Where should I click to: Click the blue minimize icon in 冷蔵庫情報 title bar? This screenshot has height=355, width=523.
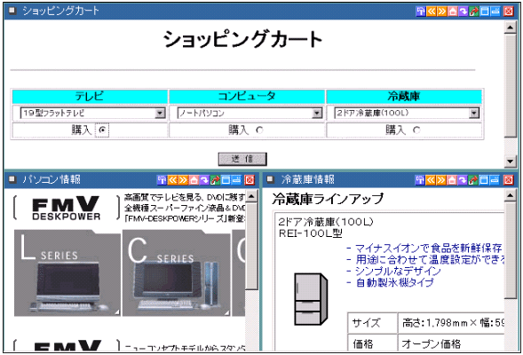[x=495, y=180]
